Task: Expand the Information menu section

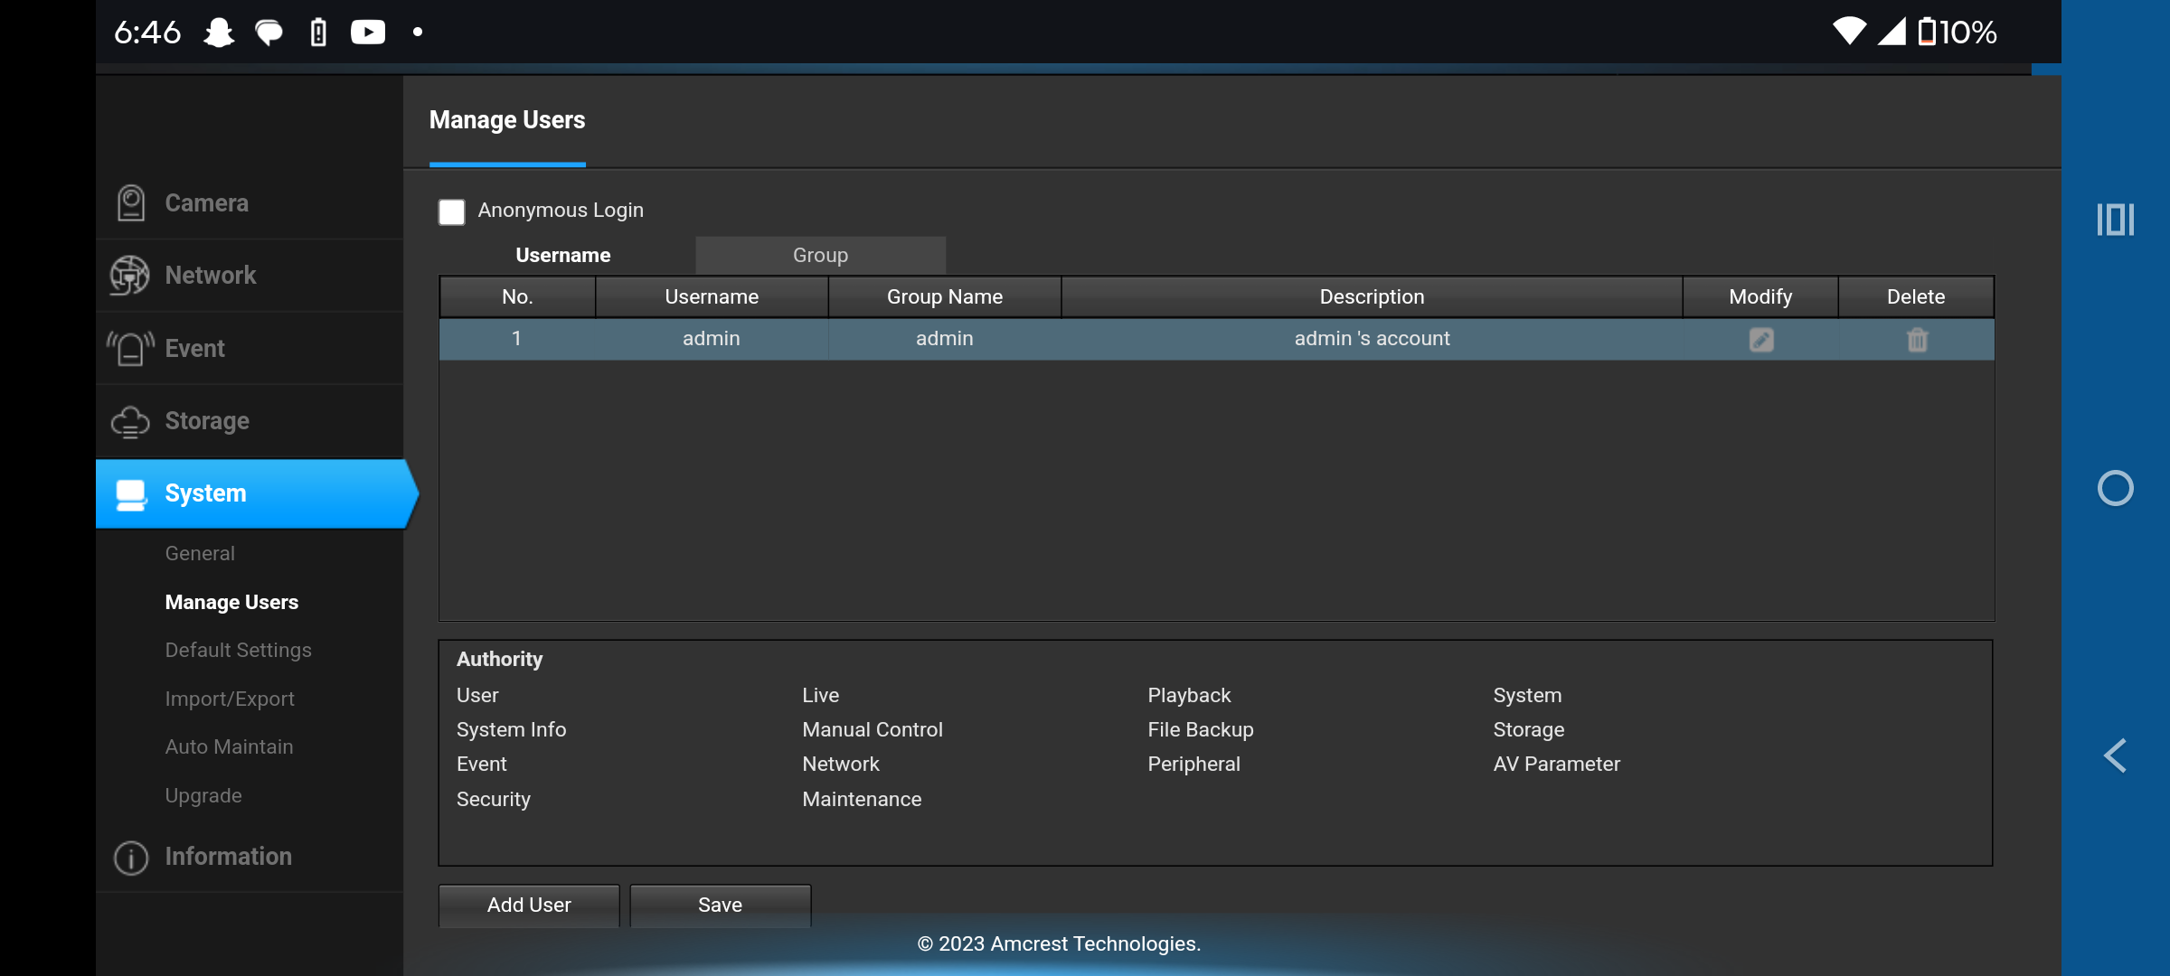Action: tap(250, 857)
